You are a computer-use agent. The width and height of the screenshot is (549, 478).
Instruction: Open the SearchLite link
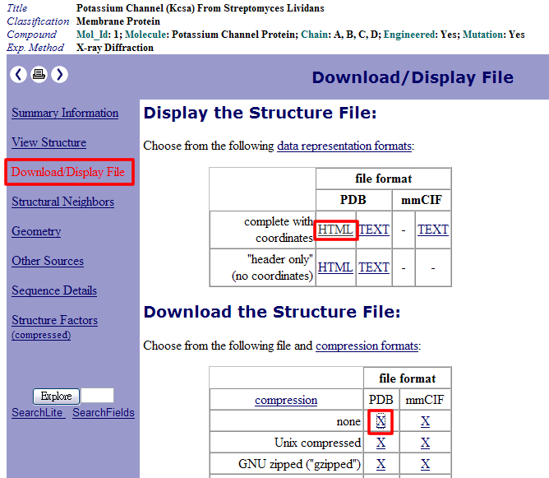point(37,413)
